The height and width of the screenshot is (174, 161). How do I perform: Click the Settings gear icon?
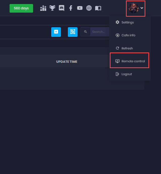click(x=117, y=22)
